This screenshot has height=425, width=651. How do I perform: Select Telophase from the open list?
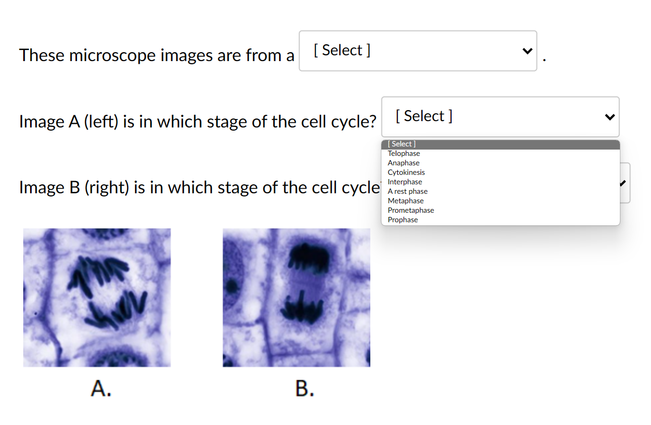[404, 153]
